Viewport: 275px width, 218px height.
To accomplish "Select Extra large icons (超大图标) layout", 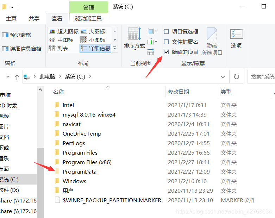I will 64,31.
